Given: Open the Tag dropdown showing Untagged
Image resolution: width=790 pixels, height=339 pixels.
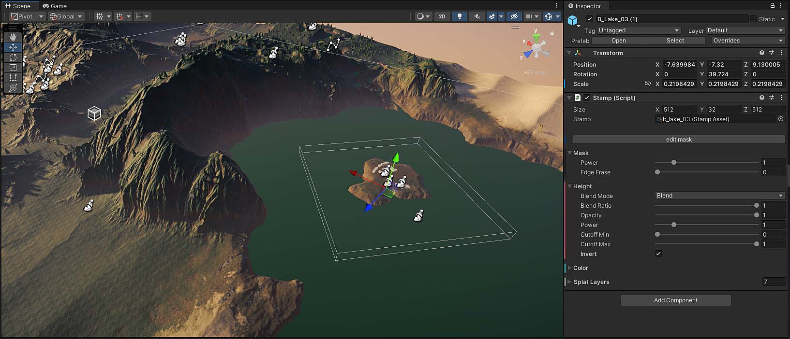Looking at the screenshot, I should pos(639,30).
